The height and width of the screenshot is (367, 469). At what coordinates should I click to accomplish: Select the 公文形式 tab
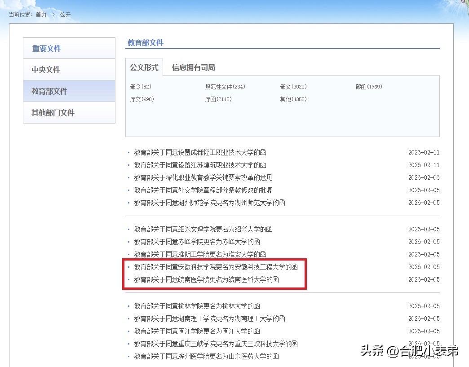(x=143, y=67)
